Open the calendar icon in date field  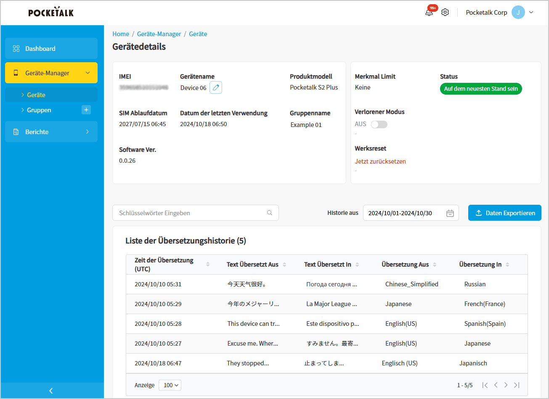click(450, 213)
